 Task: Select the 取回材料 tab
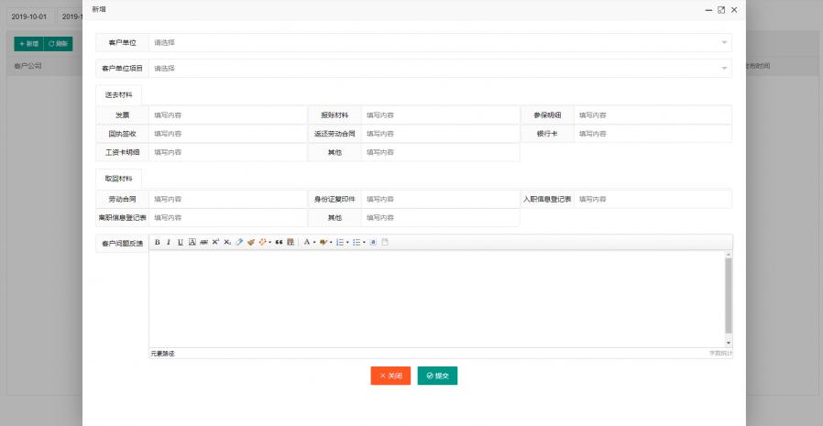click(118, 179)
